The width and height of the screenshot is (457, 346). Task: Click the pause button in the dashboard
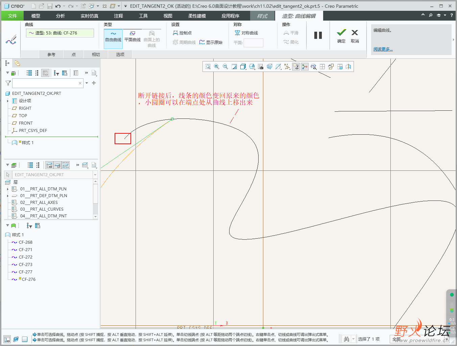(318, 35)
